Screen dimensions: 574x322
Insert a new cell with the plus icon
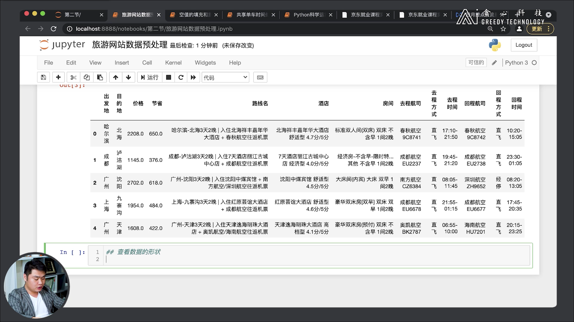pos(58,77)
